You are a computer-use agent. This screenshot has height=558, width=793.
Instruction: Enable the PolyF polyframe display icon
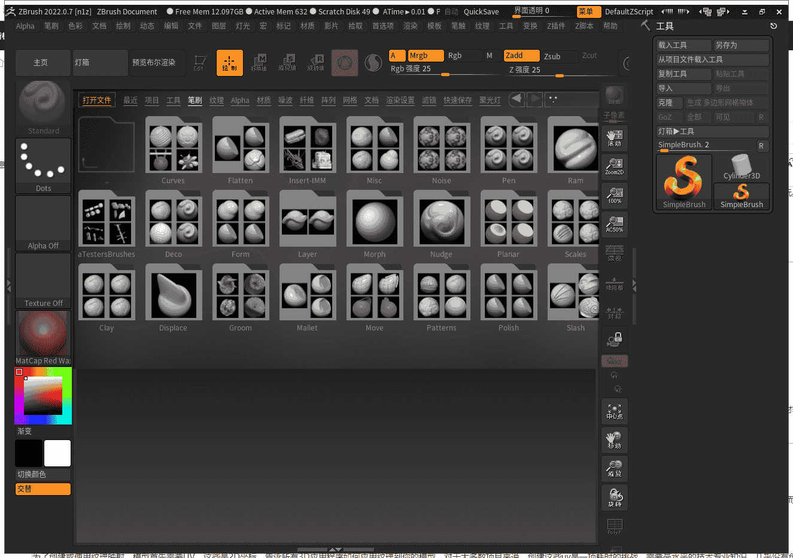pos(615,526)
